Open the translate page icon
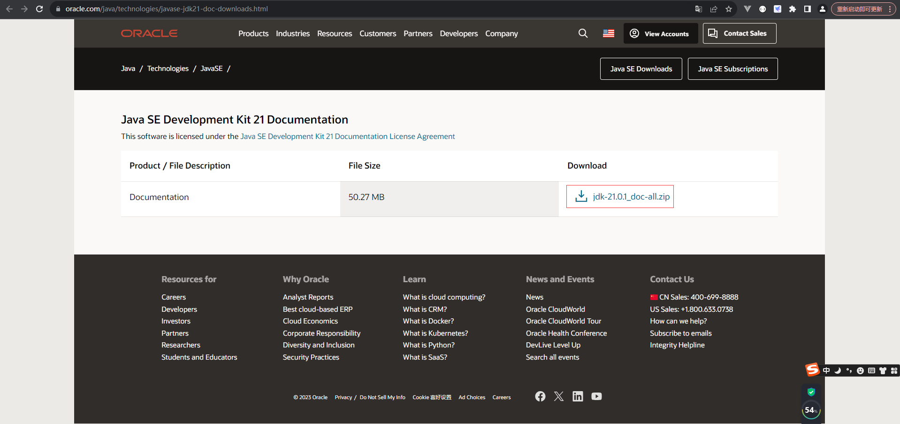This screenshot has width=900, height=424. point(699,9)
